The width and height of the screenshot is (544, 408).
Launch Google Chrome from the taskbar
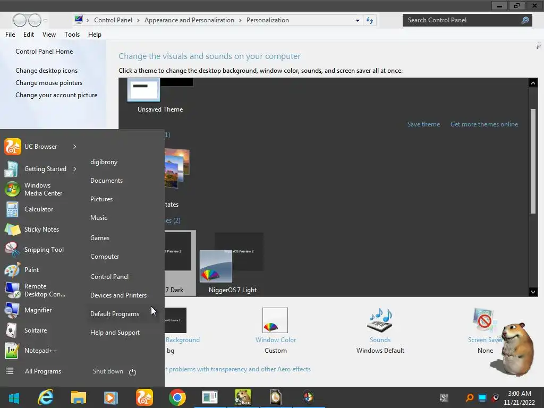click(177, 397)
